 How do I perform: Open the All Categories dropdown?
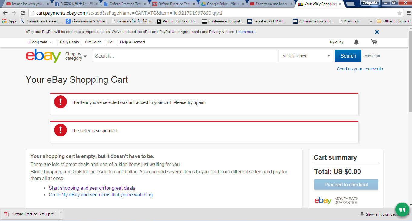coord(306,56)
